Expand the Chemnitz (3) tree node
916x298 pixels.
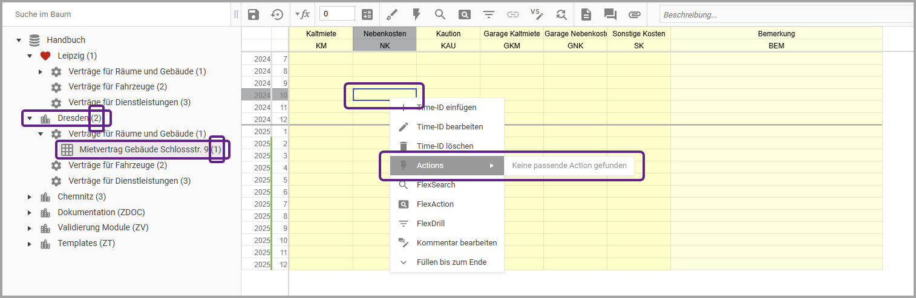pos(30,196)
